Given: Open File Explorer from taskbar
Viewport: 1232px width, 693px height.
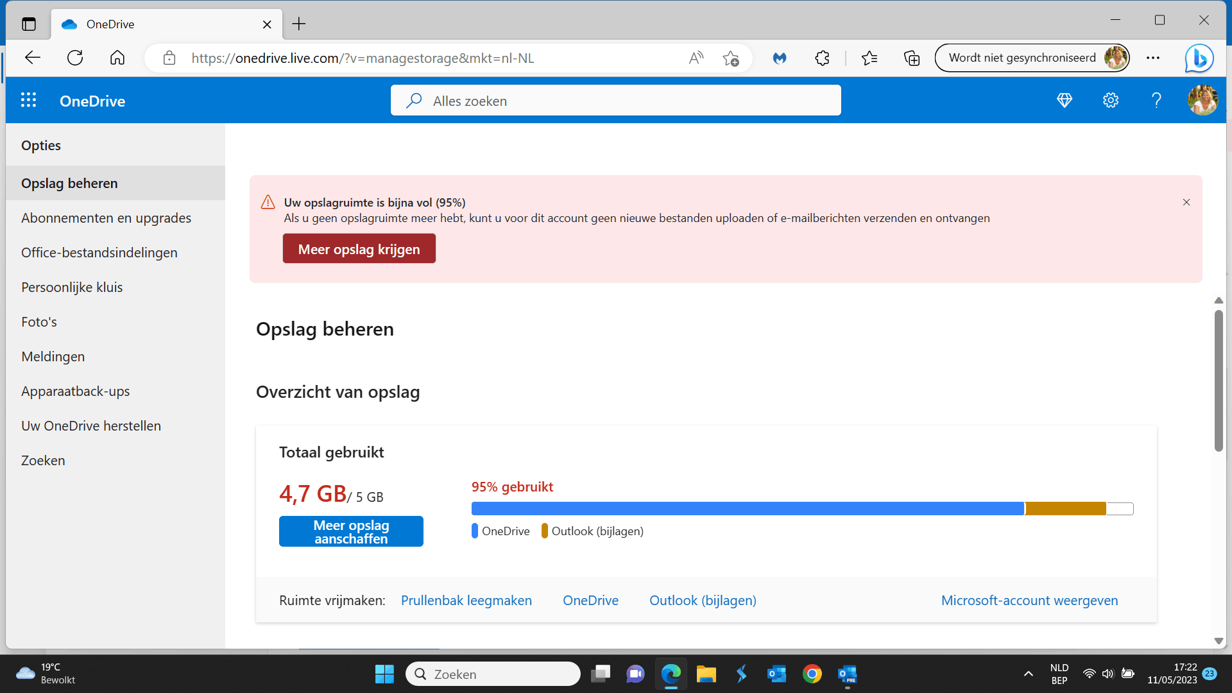Looking at the screenshot, I should 706,674.
